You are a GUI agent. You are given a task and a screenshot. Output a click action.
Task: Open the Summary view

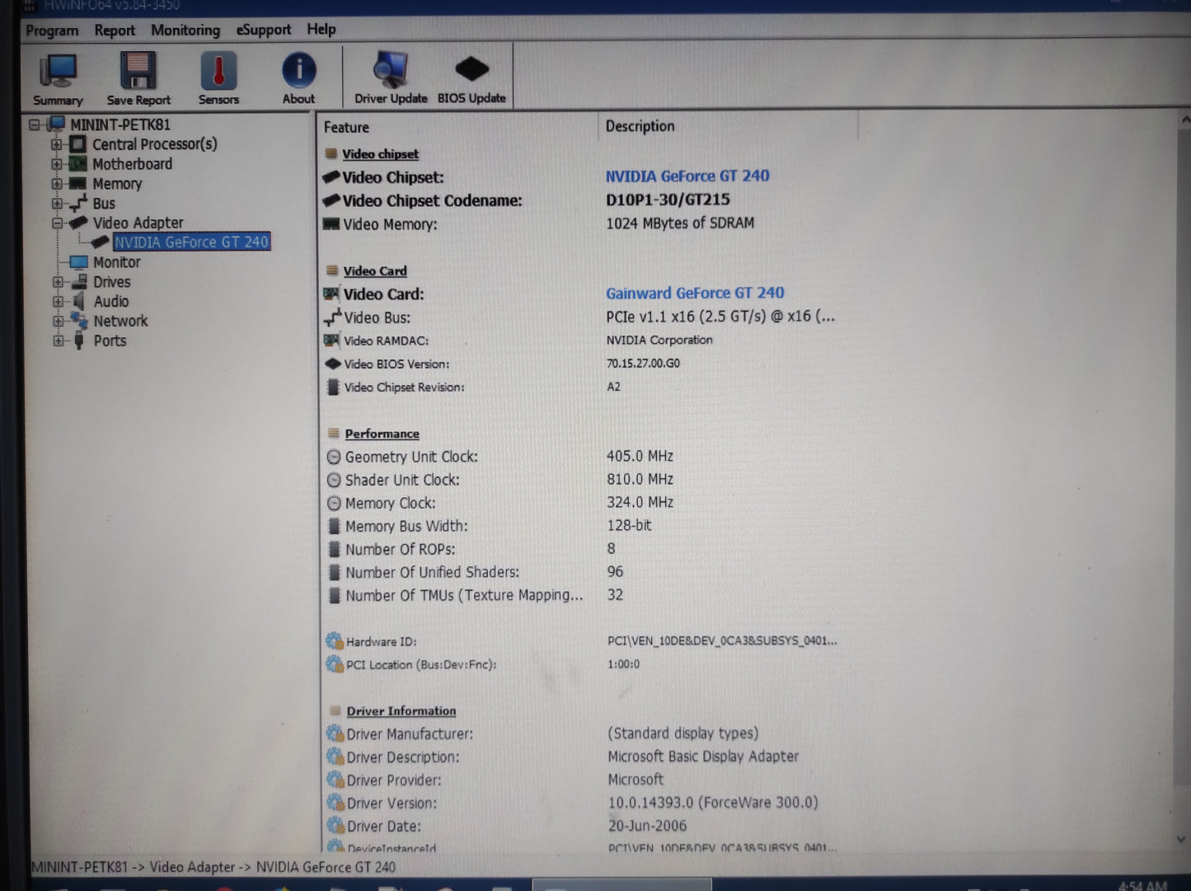57,77
